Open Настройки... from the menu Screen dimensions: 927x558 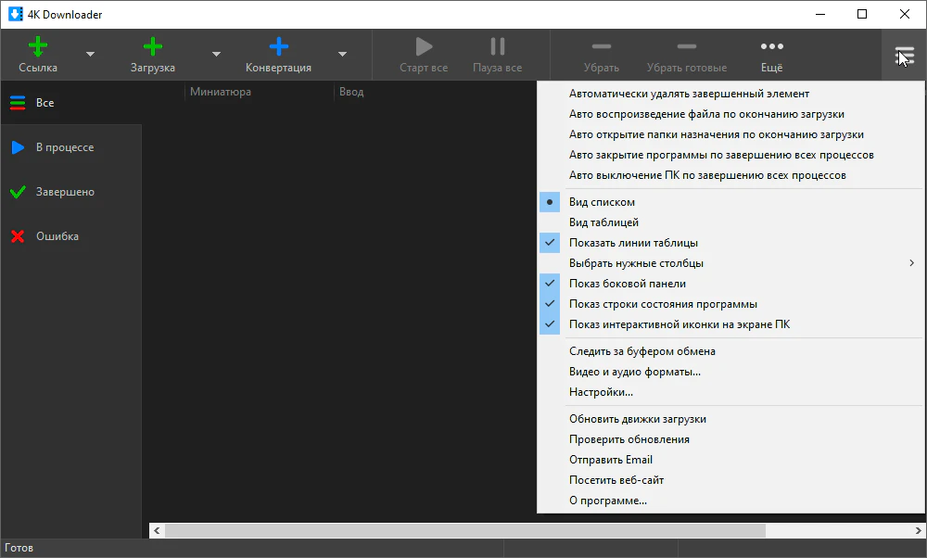[x=601, y=393]
